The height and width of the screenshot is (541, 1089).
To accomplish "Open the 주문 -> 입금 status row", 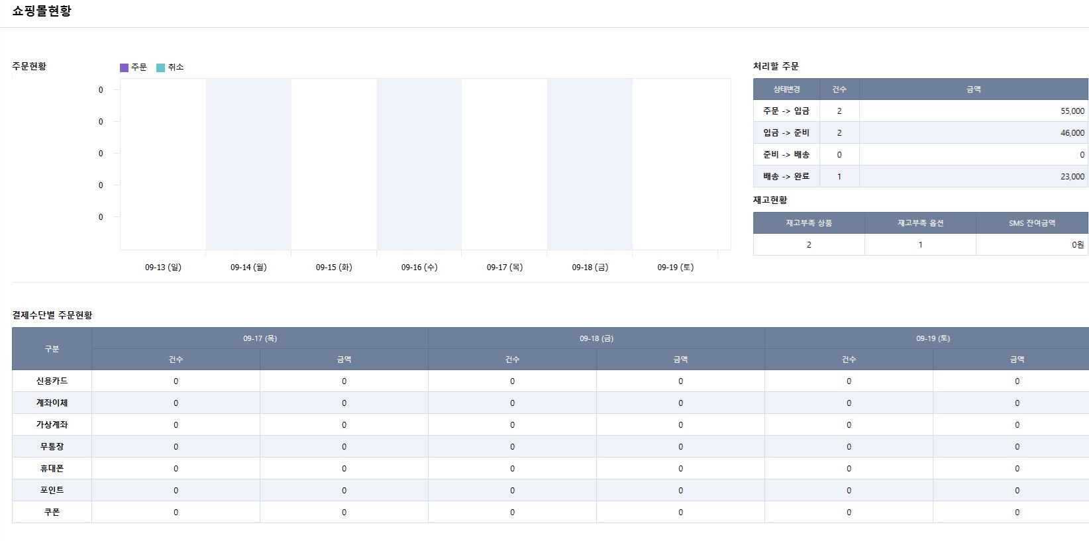I will tap(921, 111).
